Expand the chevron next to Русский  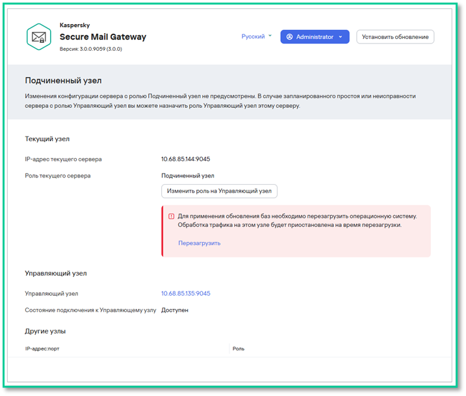click(x=270, y=36)
